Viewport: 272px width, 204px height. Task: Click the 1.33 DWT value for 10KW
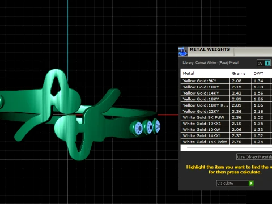tap(258, 130)
